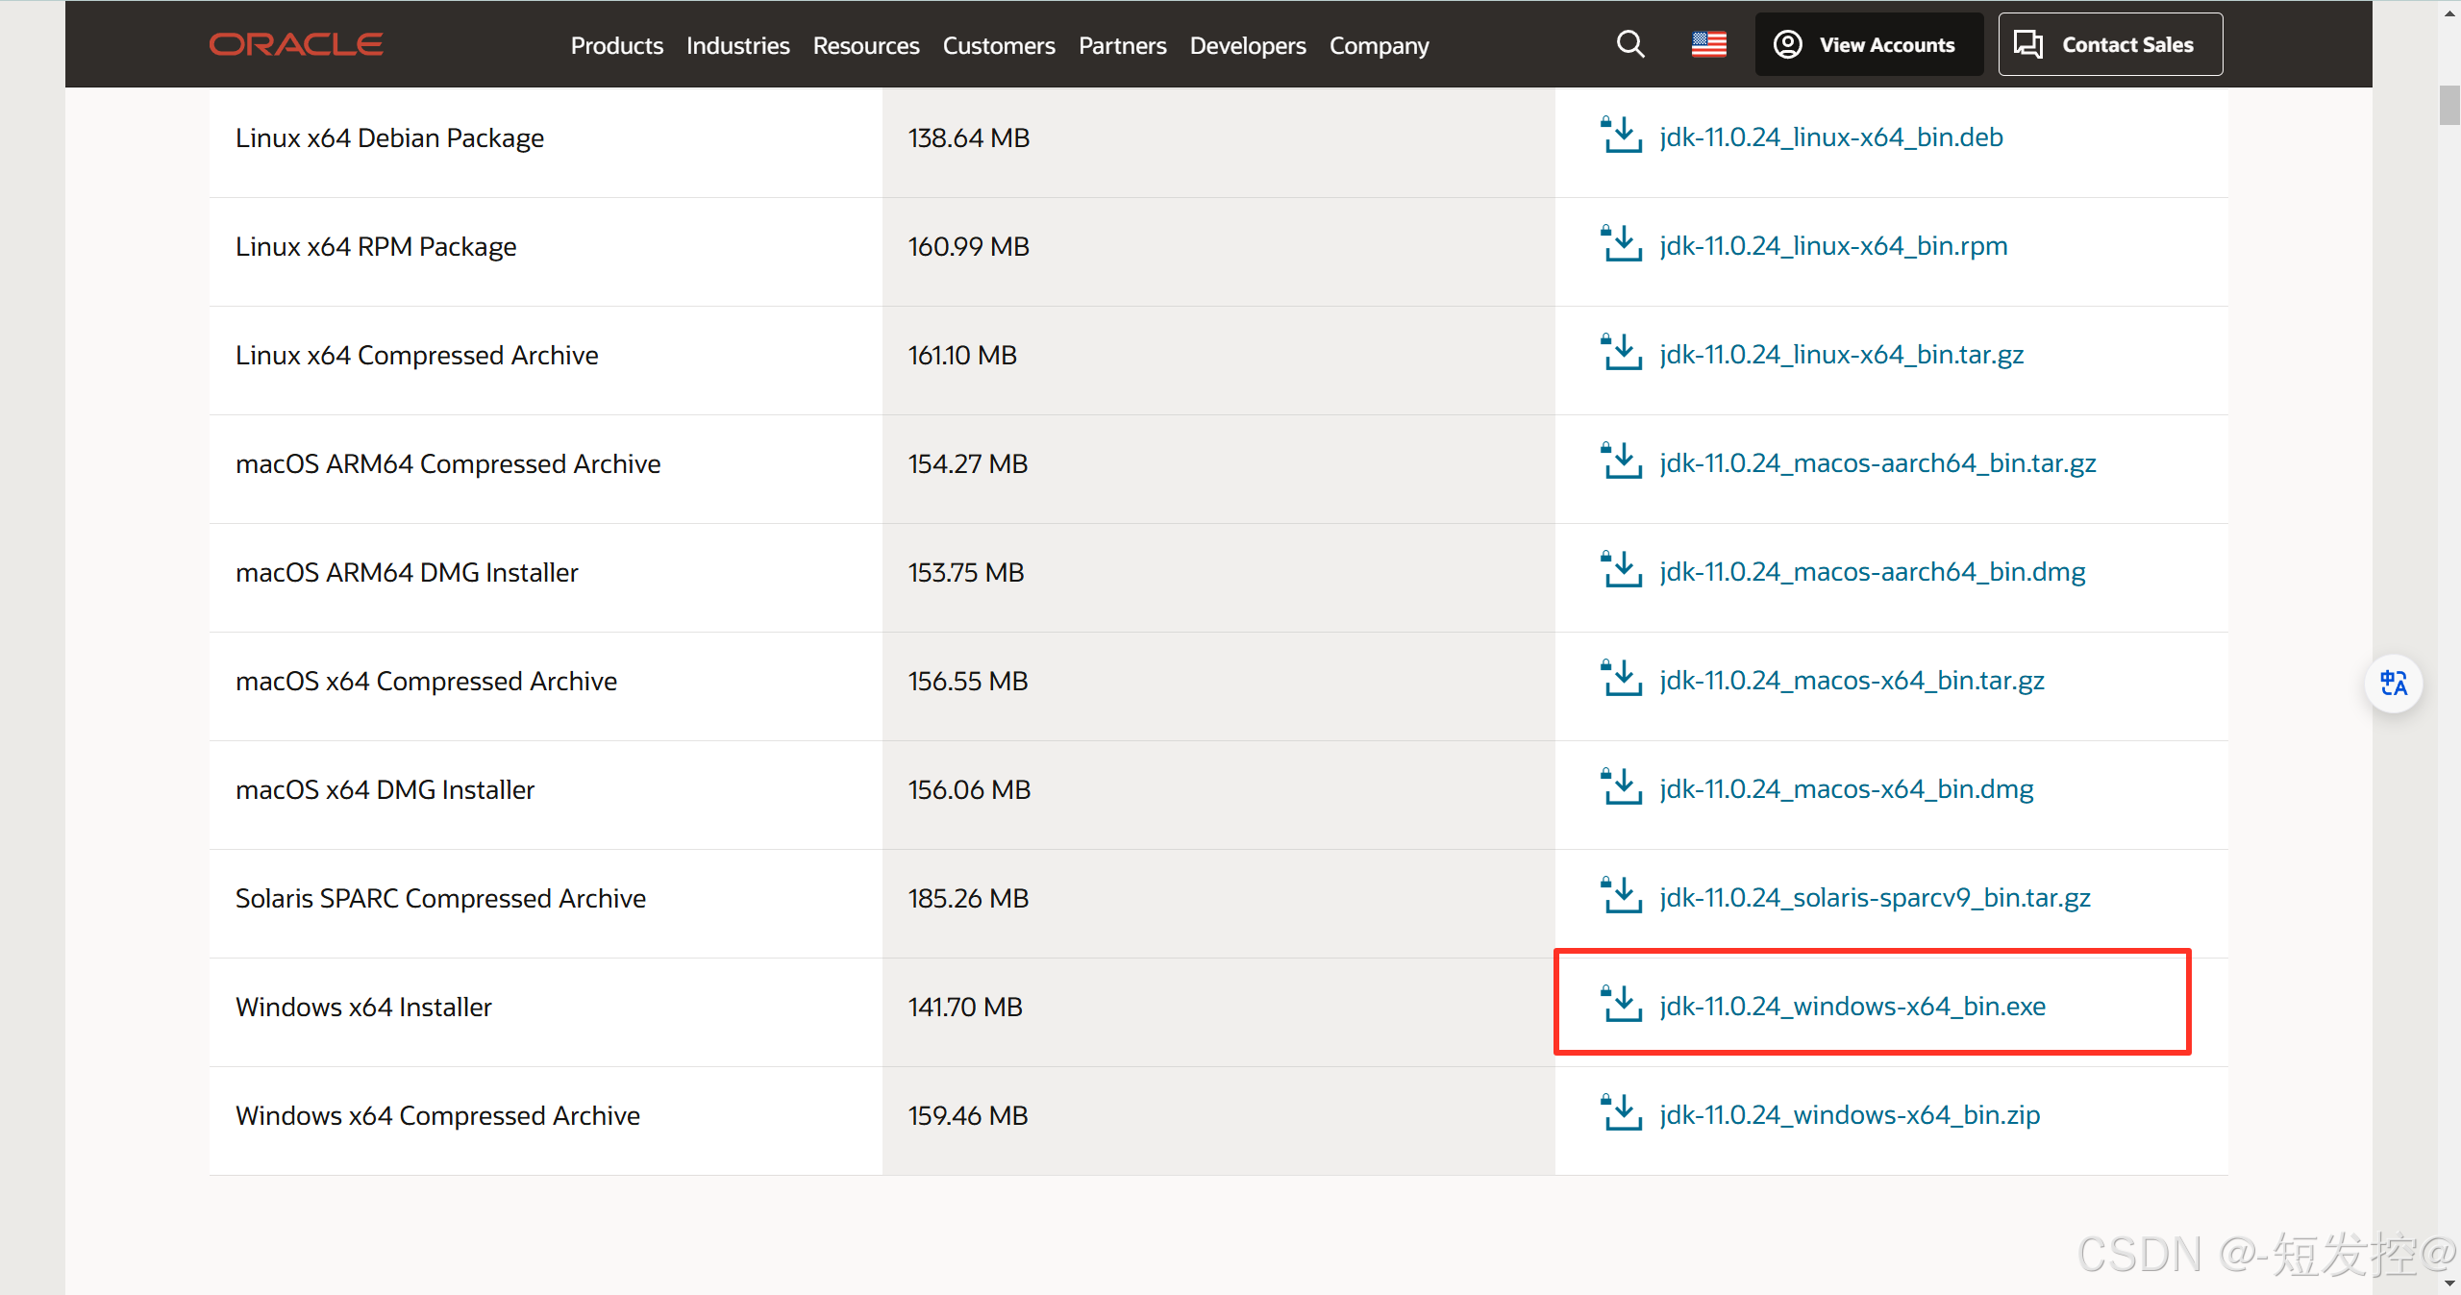Viewport: 2461px width, 1295px height.
Task: Download jdk-11.0.24_windows-x64_bin.zip link
Action: tap(1850, 1115)
